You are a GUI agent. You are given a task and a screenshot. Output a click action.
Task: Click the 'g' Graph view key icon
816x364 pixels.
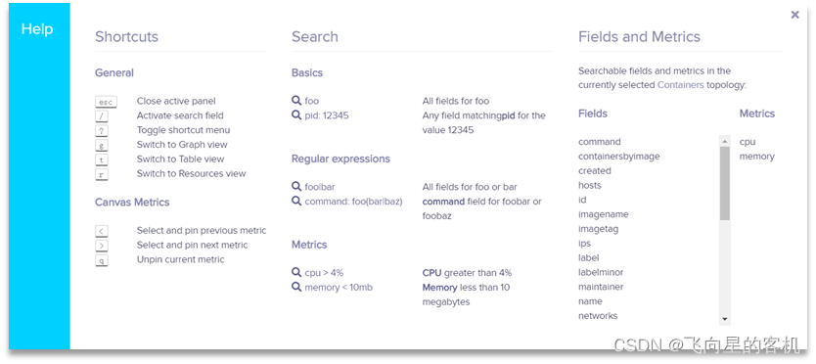(x=102, y=145)
